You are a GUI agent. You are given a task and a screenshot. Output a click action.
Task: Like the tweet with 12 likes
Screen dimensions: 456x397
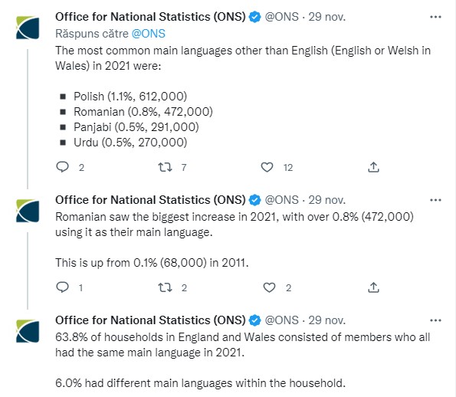(x=267, y=167)
